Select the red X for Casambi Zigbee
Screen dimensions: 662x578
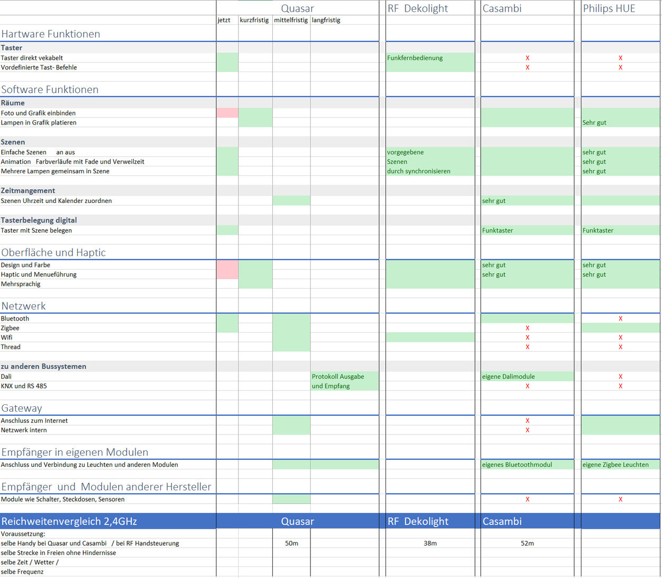point(527,328)
